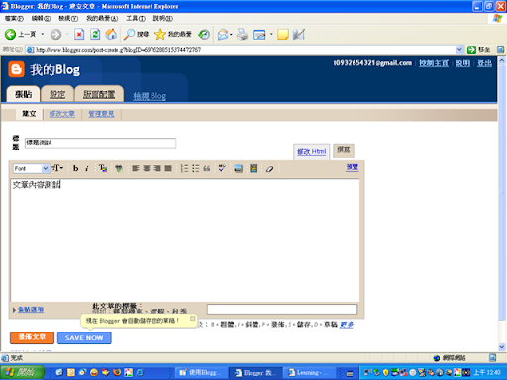The width and height of the screenshot is (507, 380).
Task: Apply blockquote formatting icon
Action: (x=207, y=168)
